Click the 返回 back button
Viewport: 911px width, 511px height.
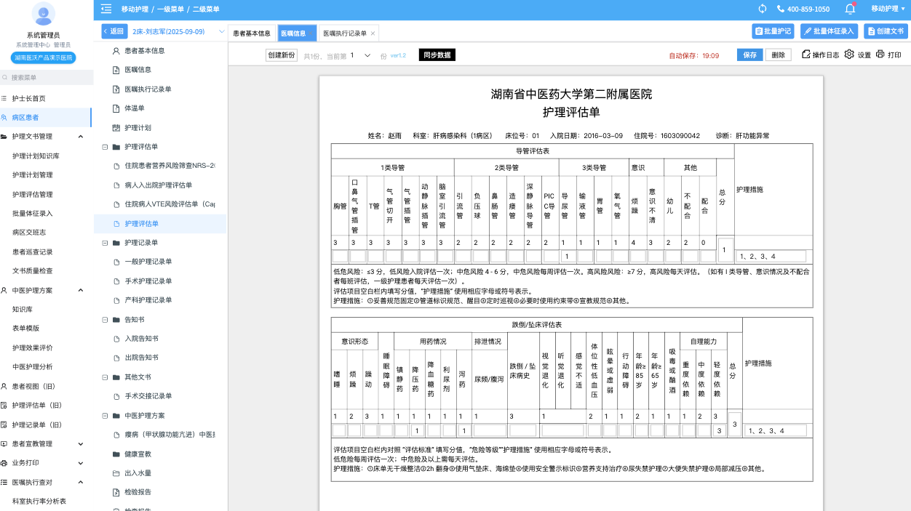114,31
